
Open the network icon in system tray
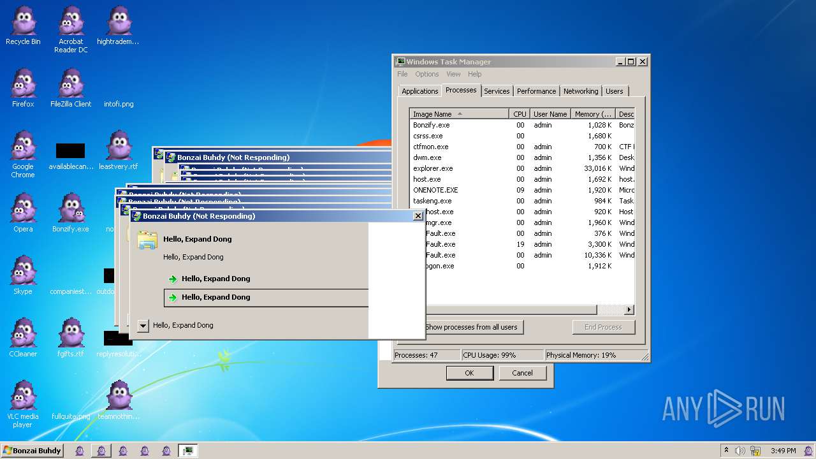(755, 451)
